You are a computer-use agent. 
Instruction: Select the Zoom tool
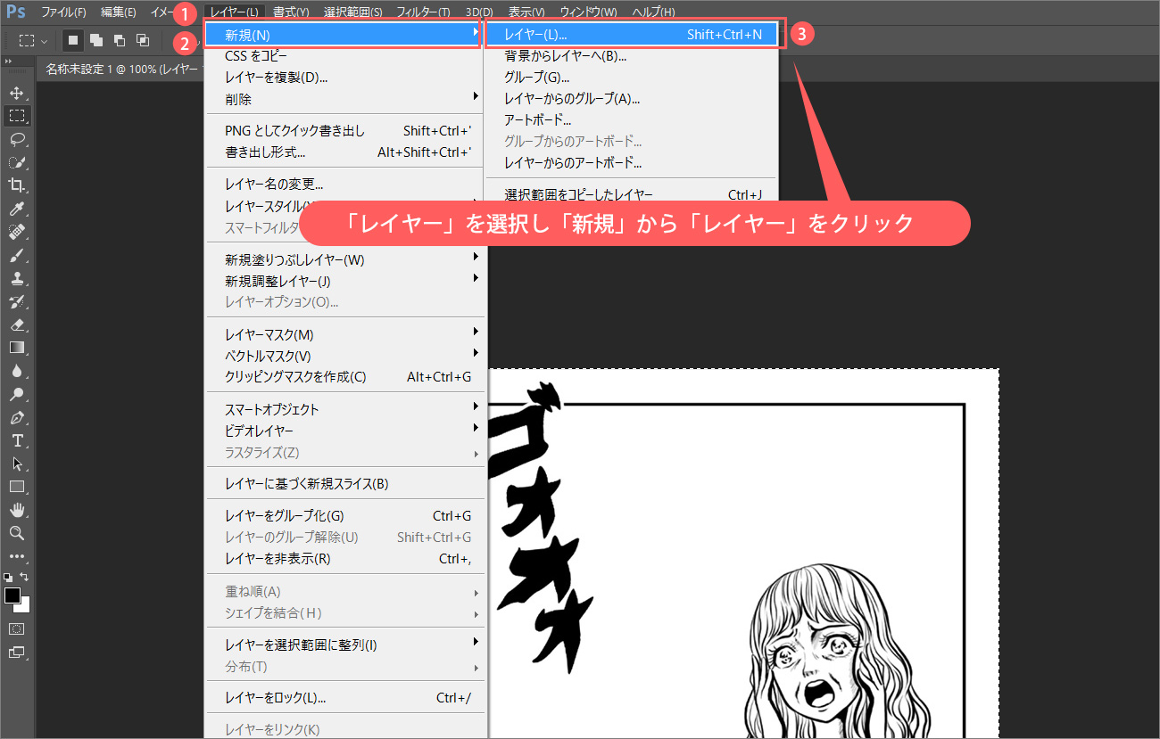pyautogui.click(x=16, y=533)
